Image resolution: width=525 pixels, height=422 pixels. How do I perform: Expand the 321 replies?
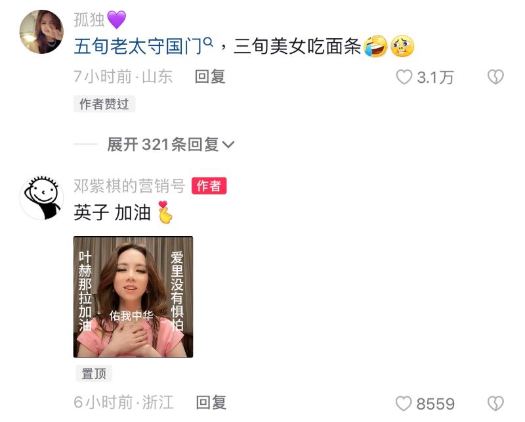pyautogui.click(x=171, y=145)
